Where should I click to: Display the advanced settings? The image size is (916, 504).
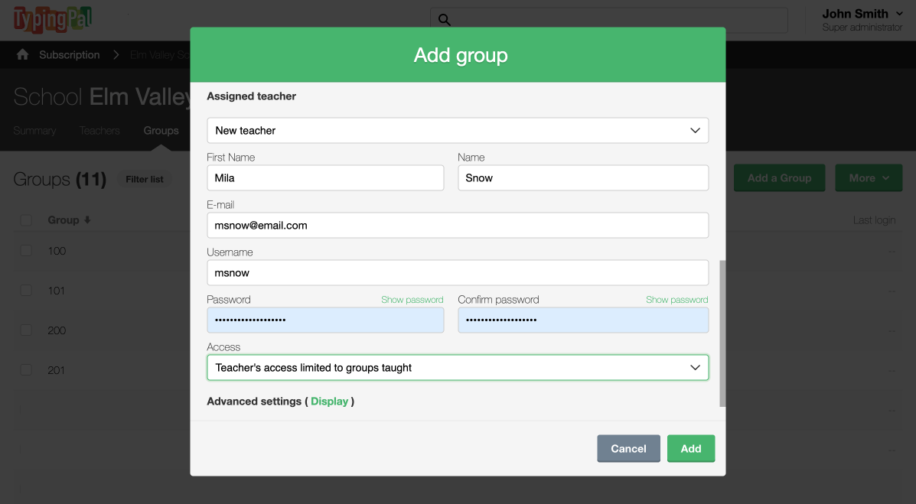pos(329,402)
